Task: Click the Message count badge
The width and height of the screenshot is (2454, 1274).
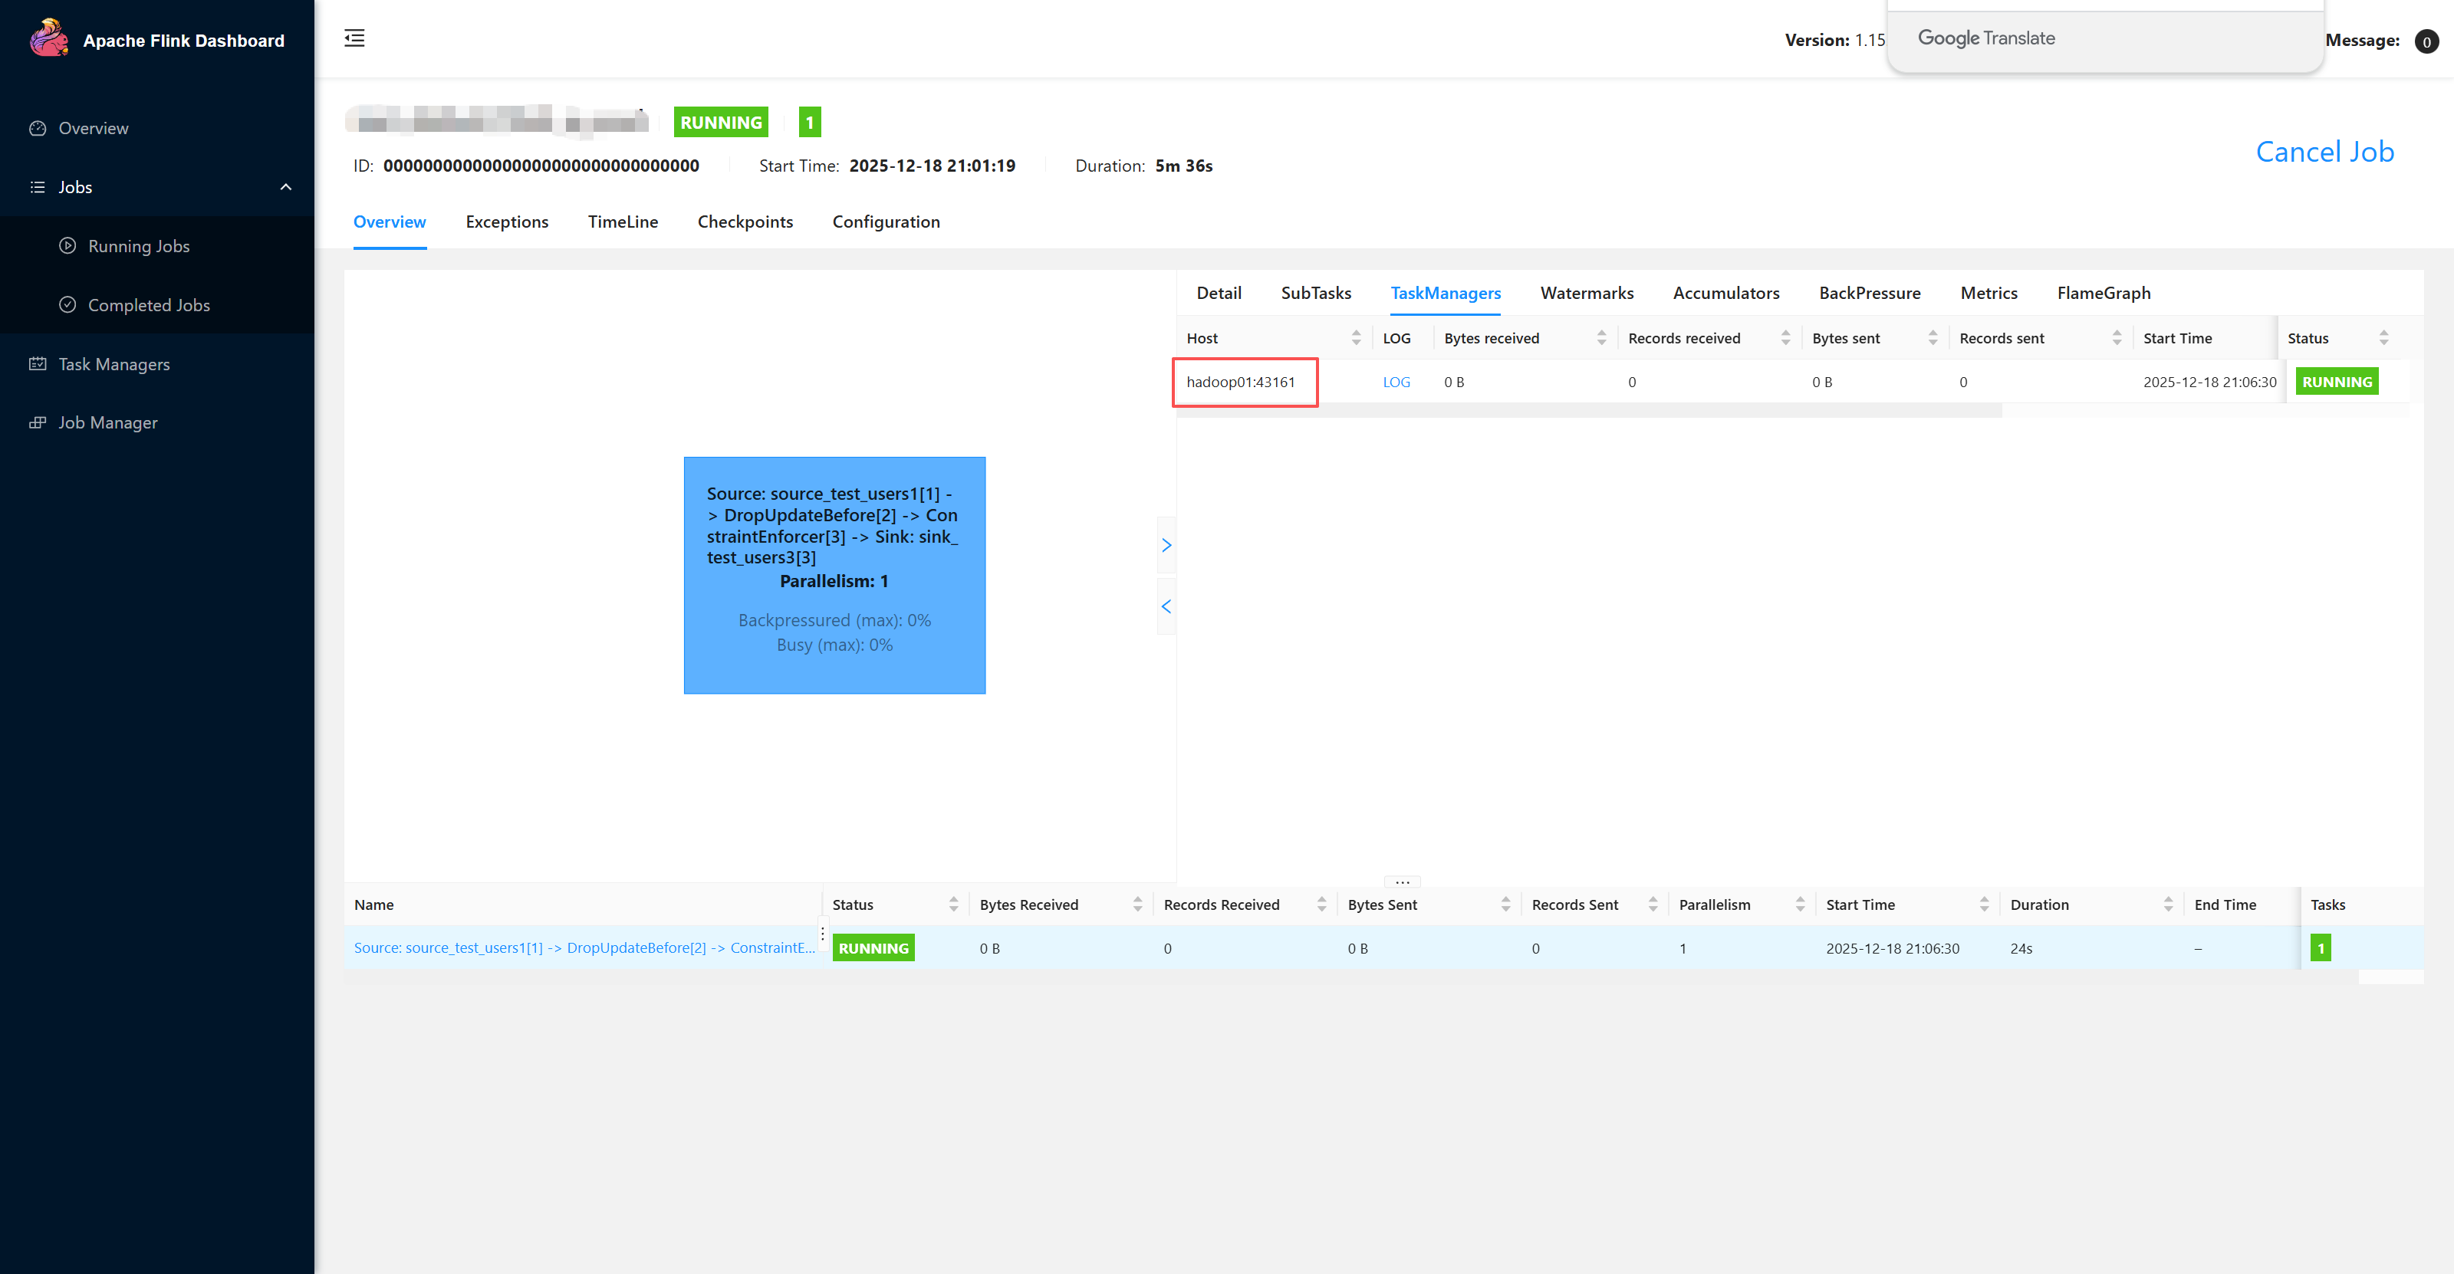Action: coord(2426,41)
